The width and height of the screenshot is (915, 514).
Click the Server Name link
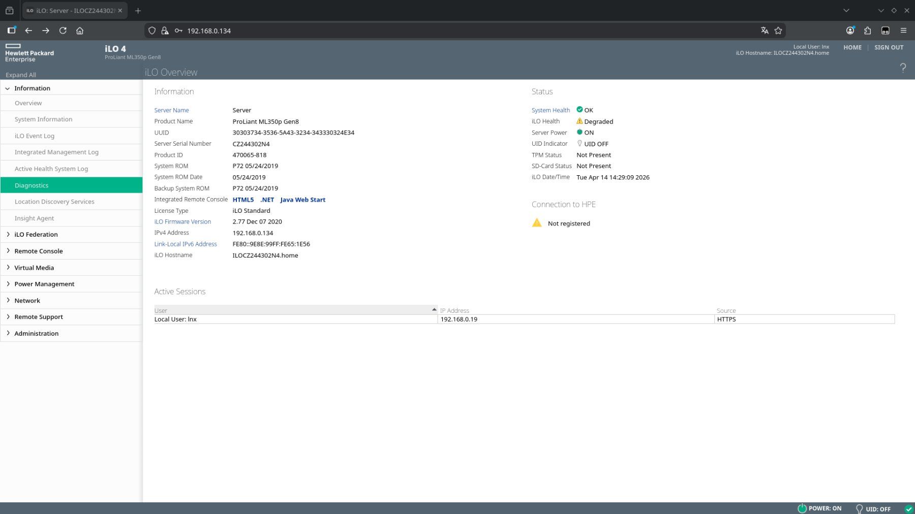pyautogui.click(x=171, y=110)
